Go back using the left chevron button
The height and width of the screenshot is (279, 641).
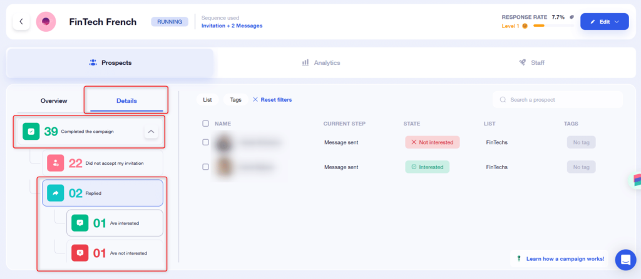(21, 22)
